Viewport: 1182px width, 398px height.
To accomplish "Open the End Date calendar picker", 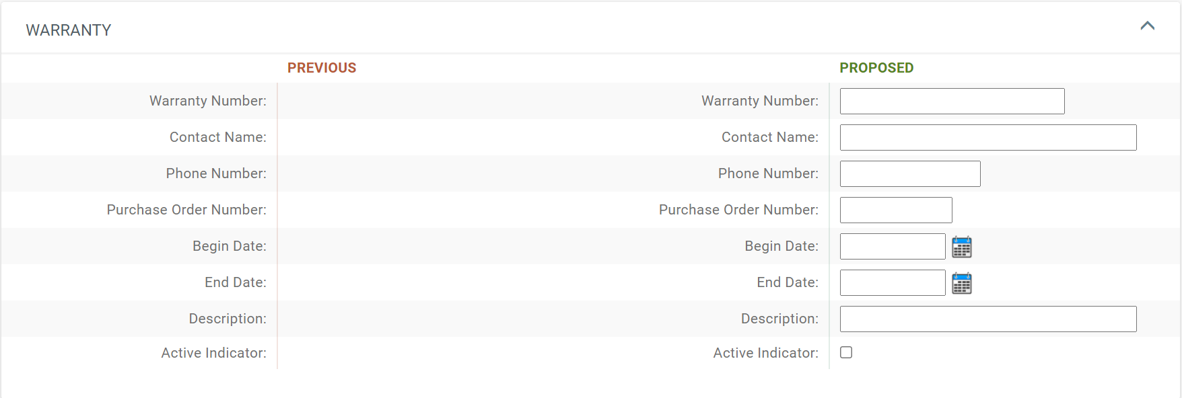I will (961, 283).
